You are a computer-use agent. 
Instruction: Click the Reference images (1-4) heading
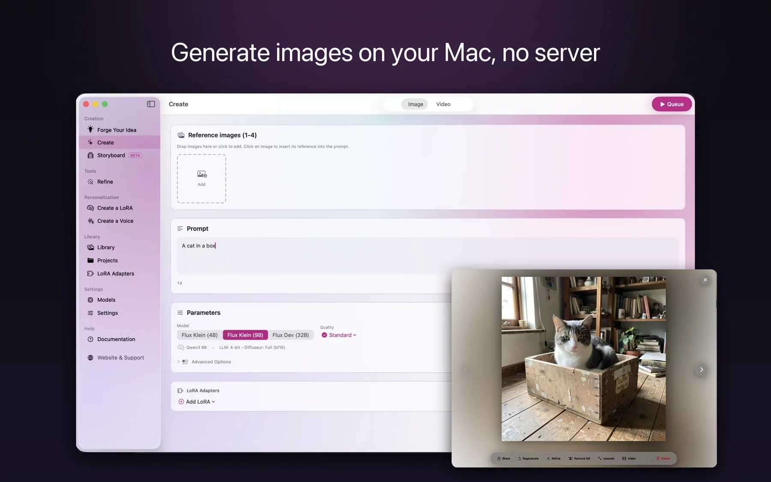pyautogui.click(x=222, y=135)
